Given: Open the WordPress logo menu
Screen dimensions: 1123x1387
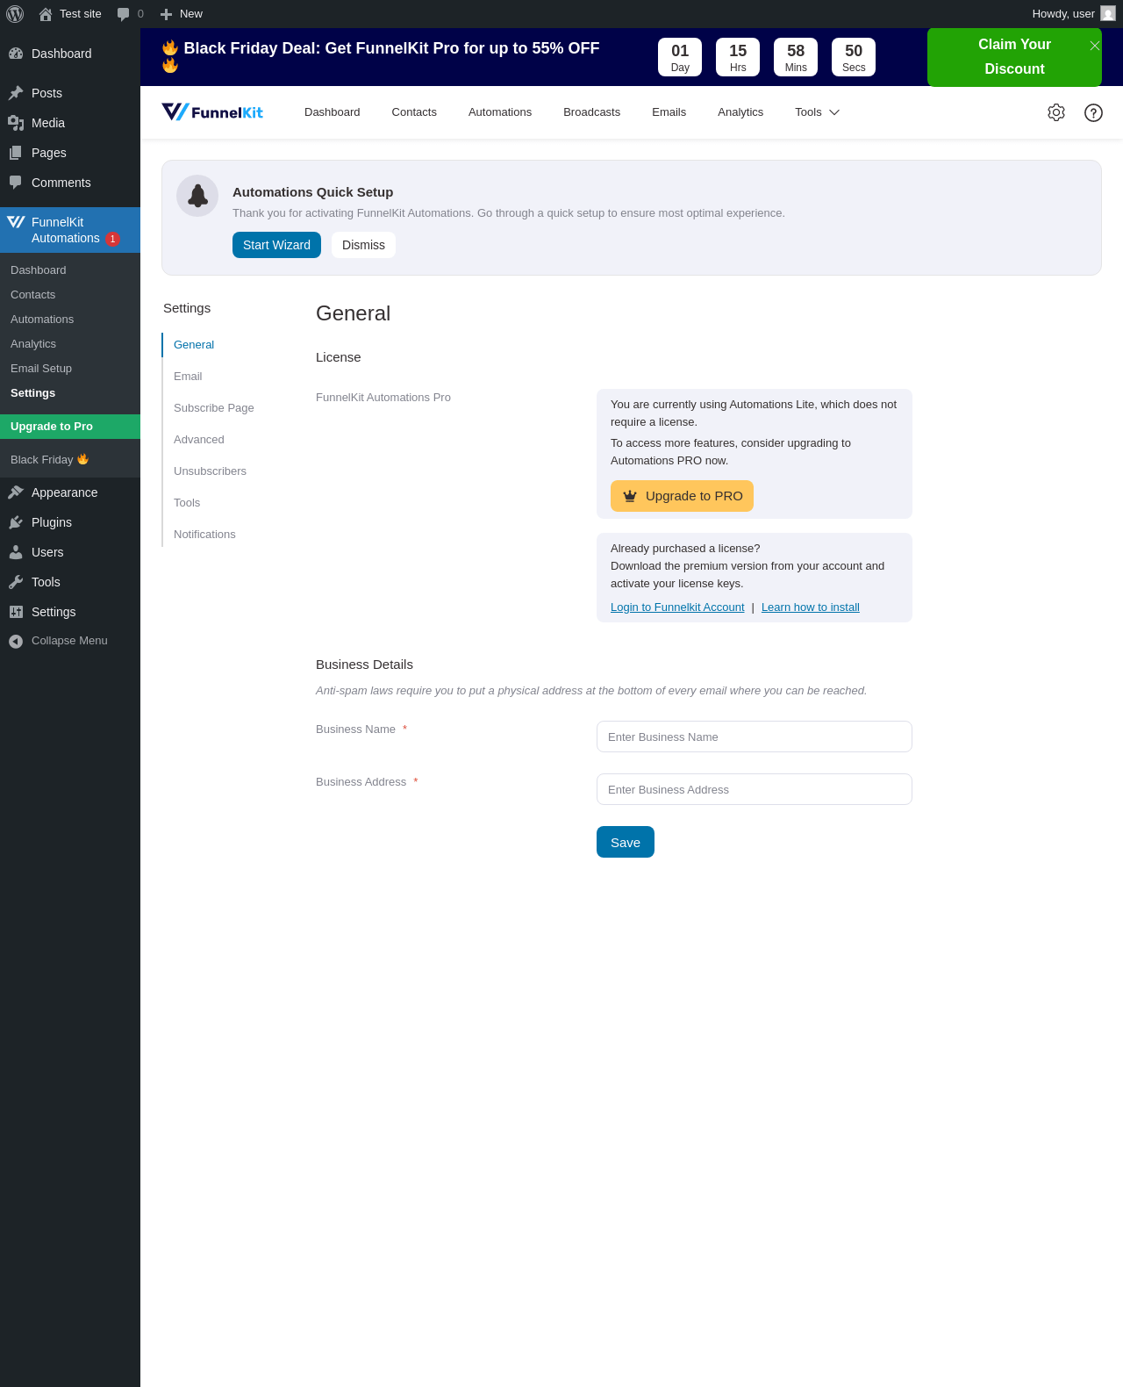Looking at the screenshot, I should pyautogui.click(x=15, y=14).
